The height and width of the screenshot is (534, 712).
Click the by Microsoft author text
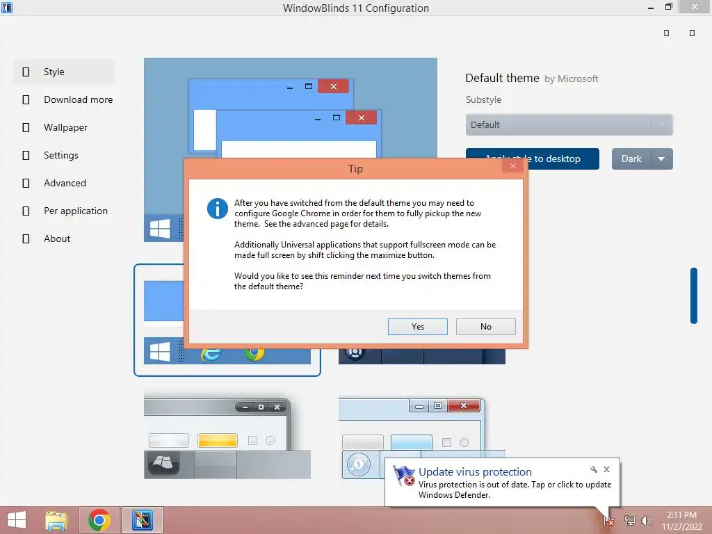point(572,79)
